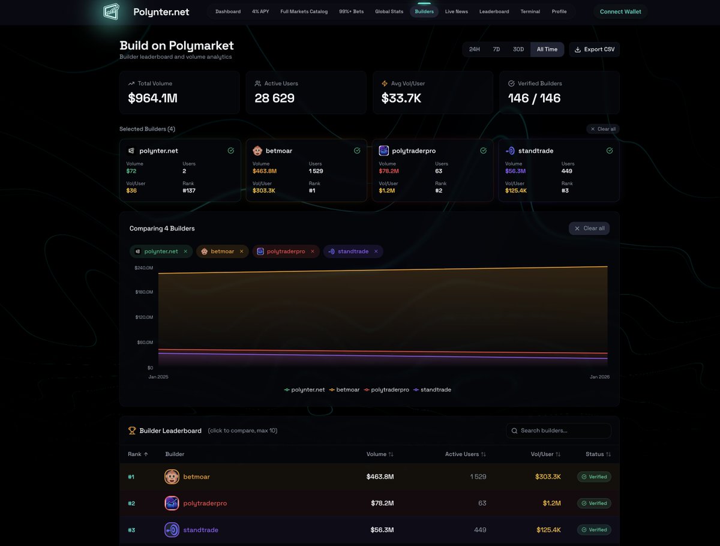The width and height of the screenshot is (720, 546).
Task: Open the 4% APY nav tab
Action: 260,11
